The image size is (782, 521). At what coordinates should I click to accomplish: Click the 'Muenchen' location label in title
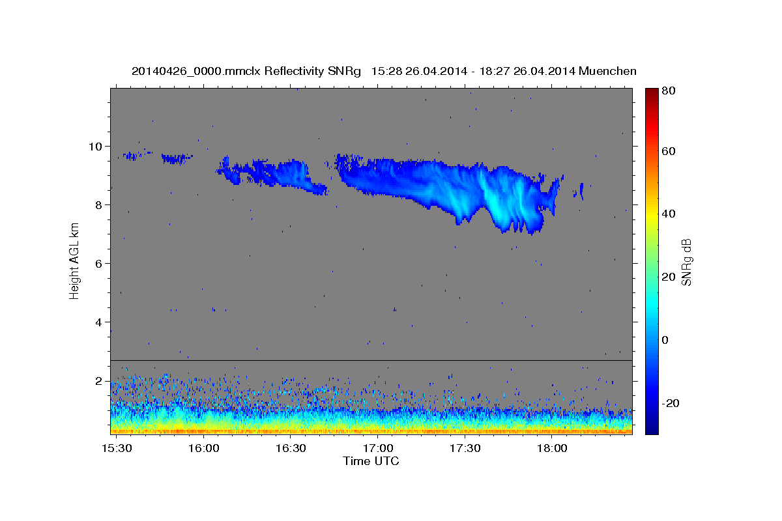[x=607, y=71]
